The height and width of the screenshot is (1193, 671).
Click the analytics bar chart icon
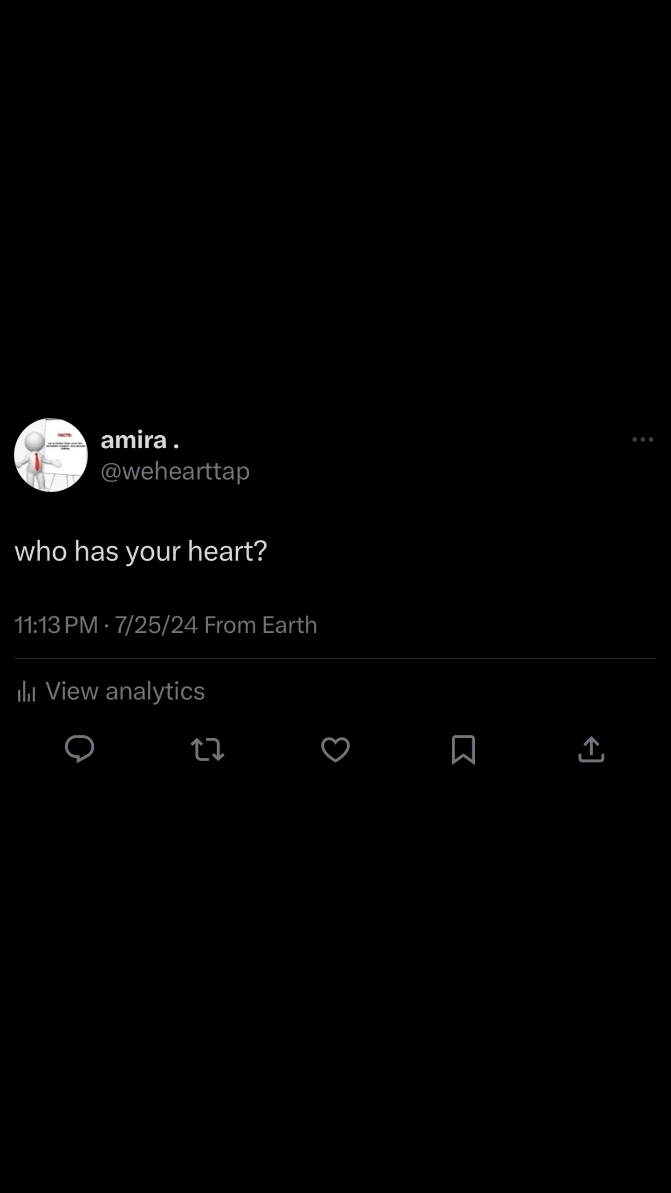(x=27, y=691)
